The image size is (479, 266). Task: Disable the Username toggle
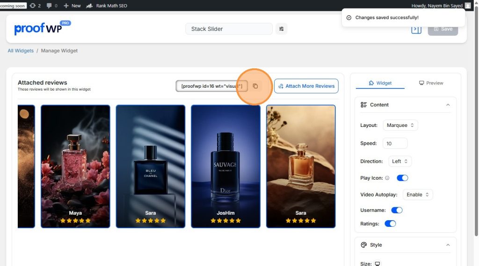click(x=397, y=210)
